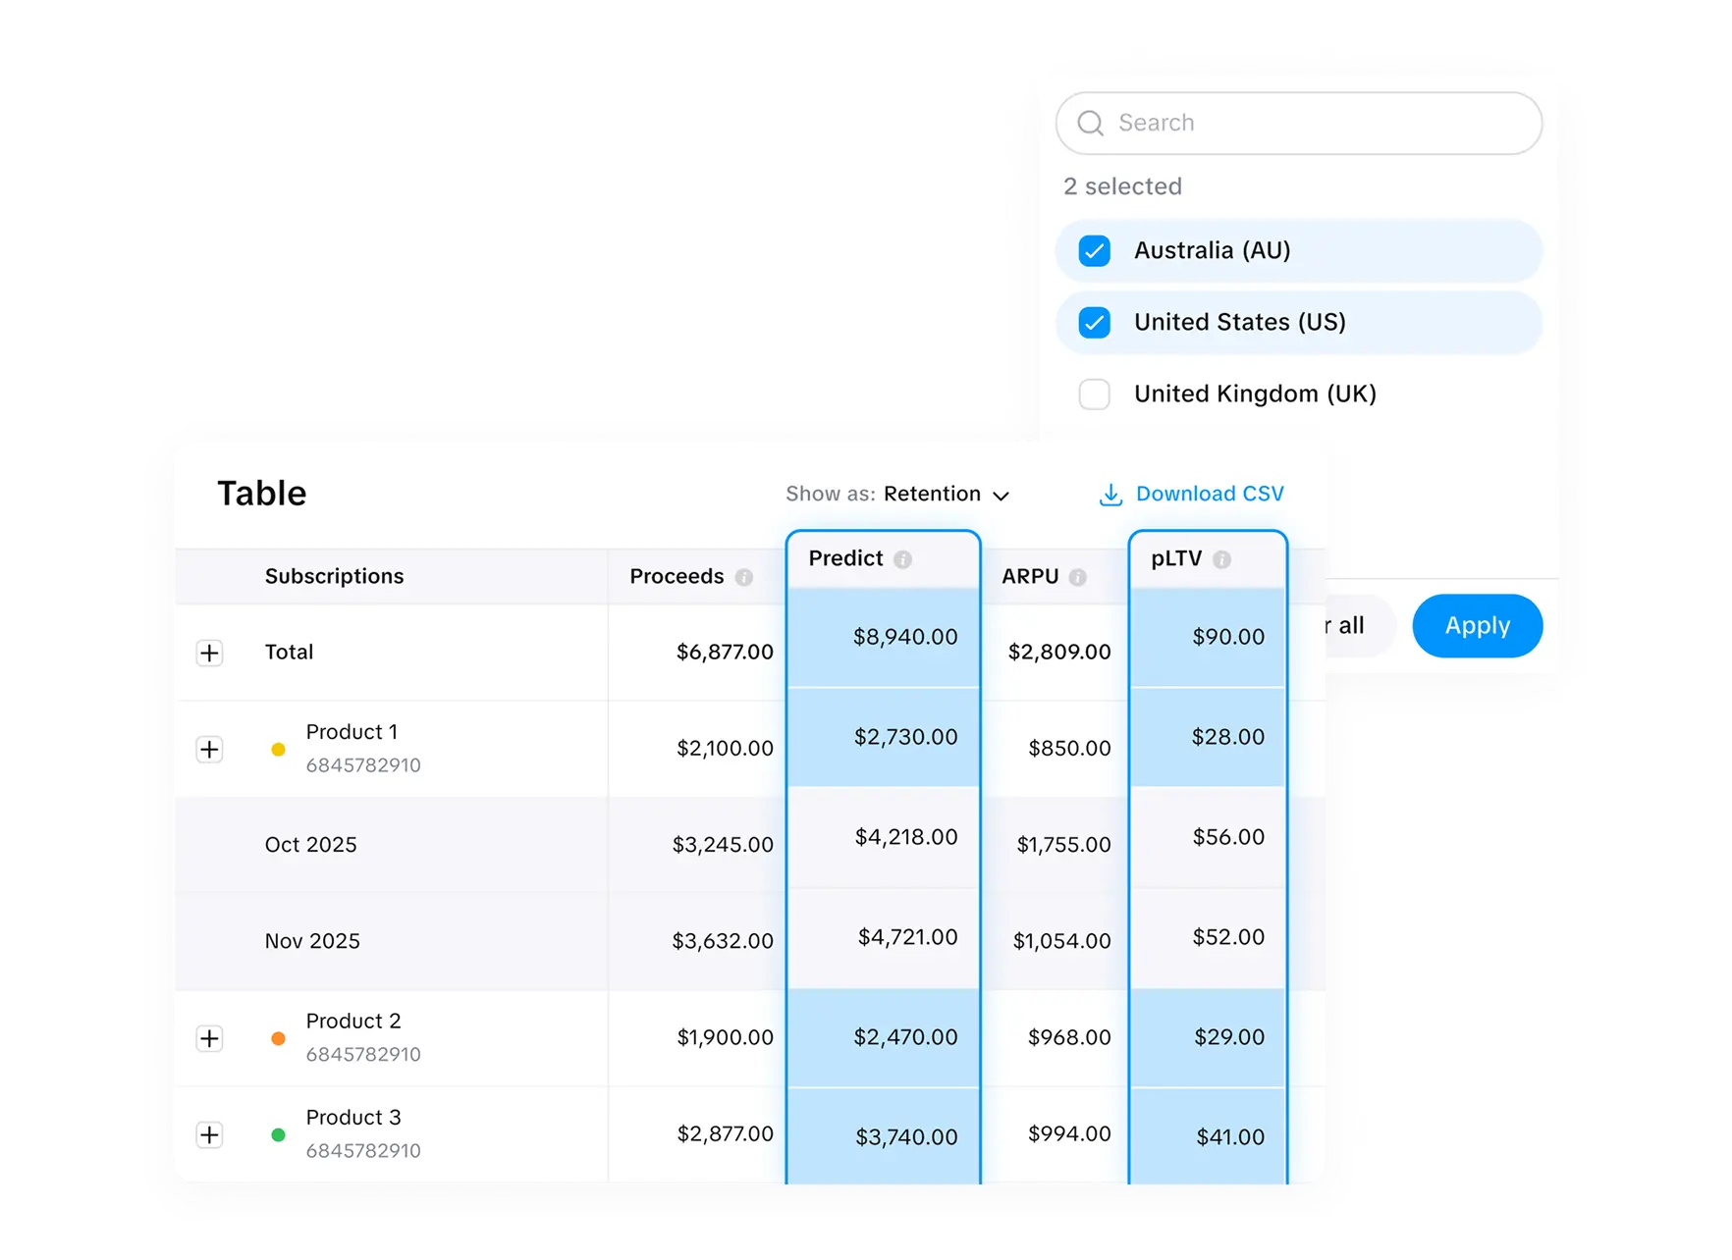
Task: Open the Show as Retention dropdown
Action: [x=945, y=494]
